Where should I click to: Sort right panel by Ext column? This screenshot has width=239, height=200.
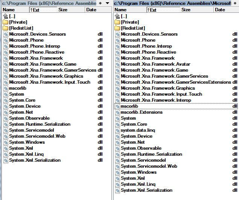163,10
